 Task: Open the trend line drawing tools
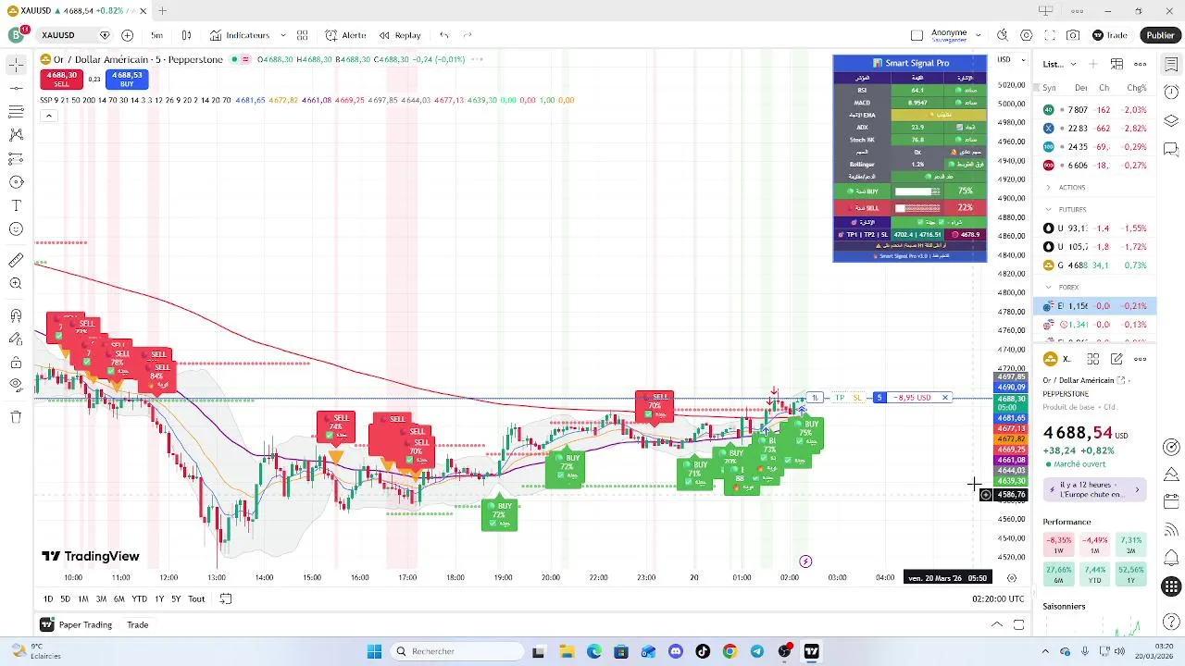[16, 89]
